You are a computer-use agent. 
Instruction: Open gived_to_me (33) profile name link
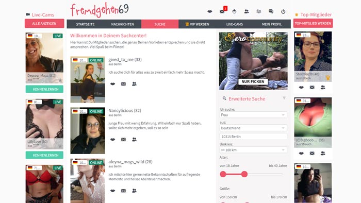point(125,60)
